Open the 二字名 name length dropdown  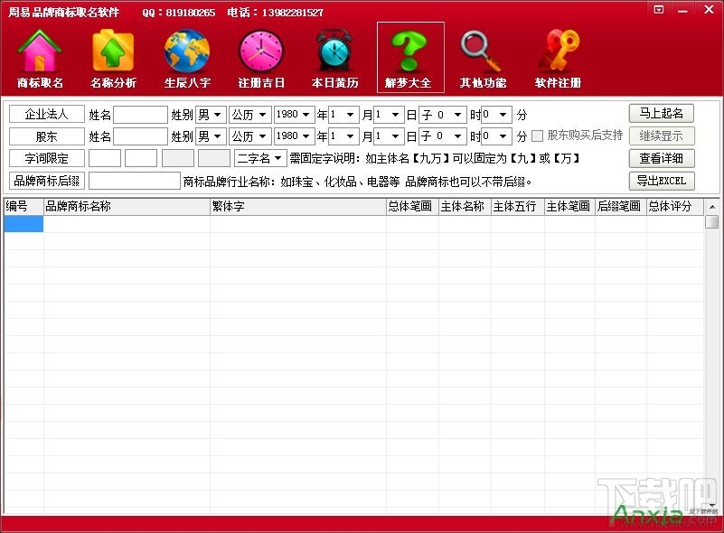tap(259, 158)
